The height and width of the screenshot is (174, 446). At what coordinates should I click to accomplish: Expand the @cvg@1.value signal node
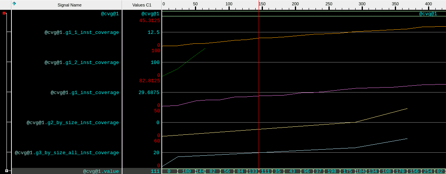(x=6, y=171)
